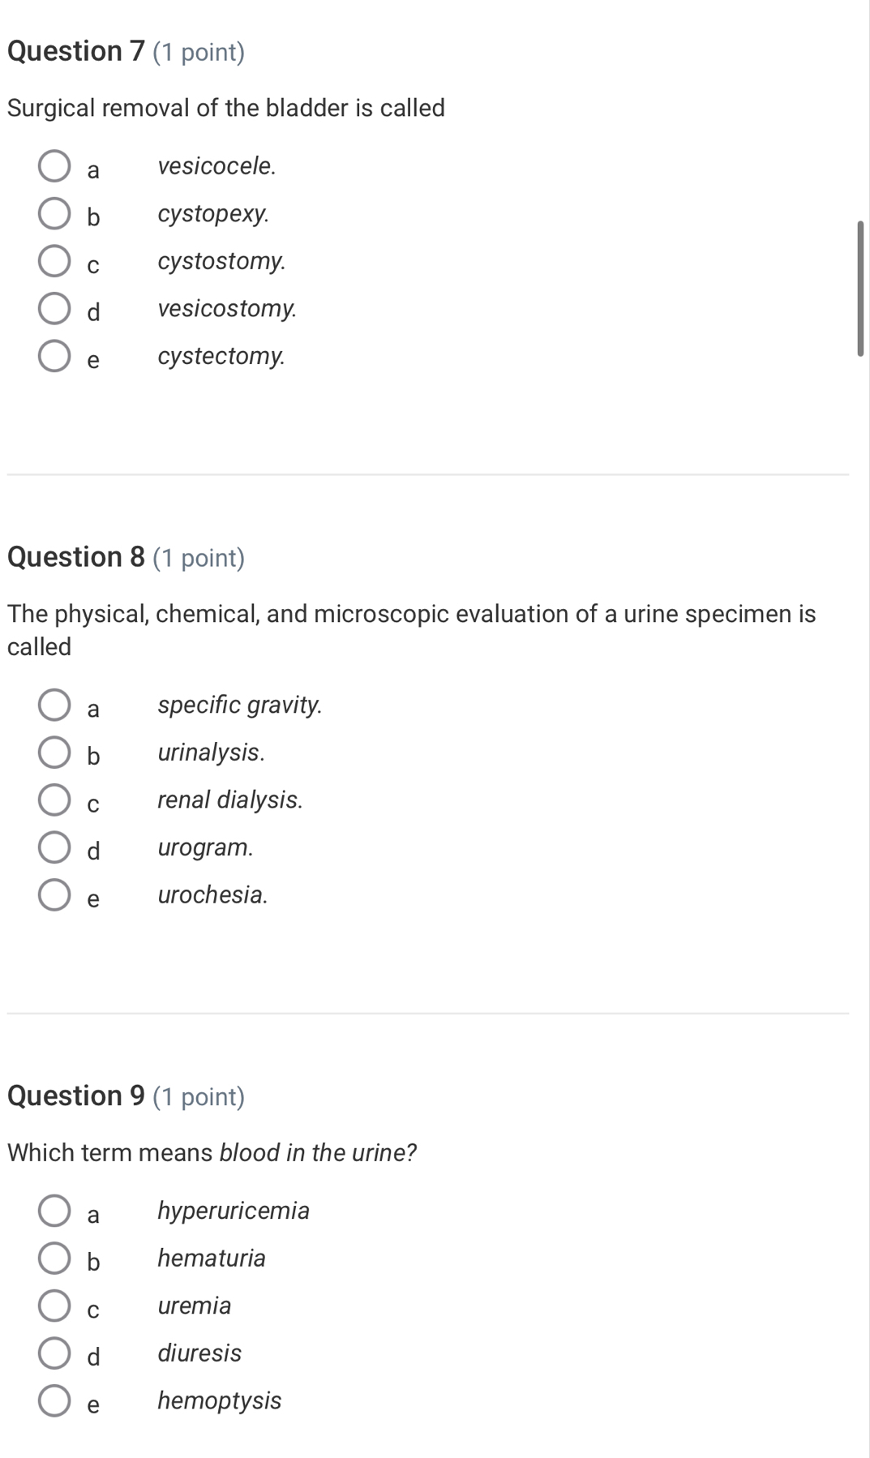Select the cystostomy radio button

(54, 260)
